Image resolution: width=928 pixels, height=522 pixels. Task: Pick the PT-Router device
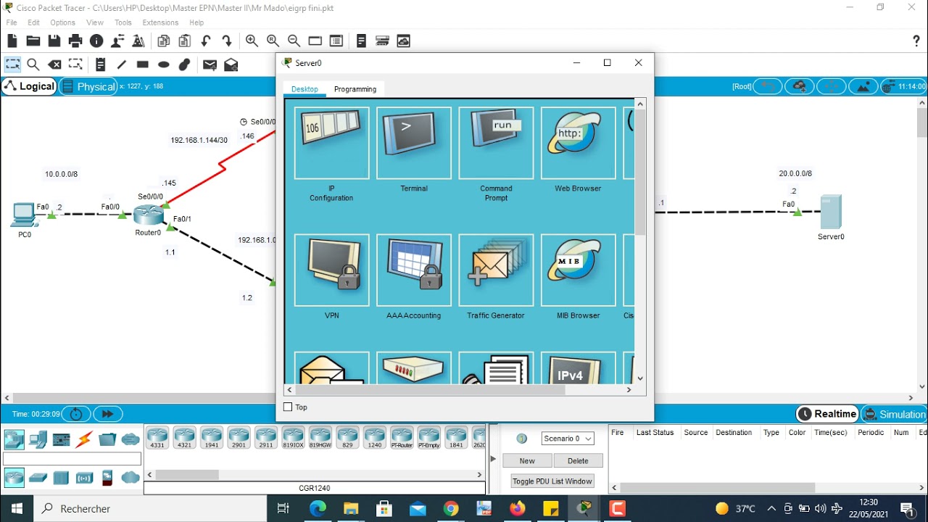(x=402, y=437)
